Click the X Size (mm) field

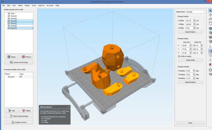click(186, 45)
